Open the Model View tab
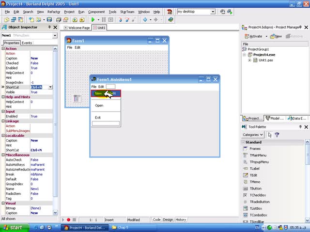The image size is (310, 232). (x=275, y=118)
